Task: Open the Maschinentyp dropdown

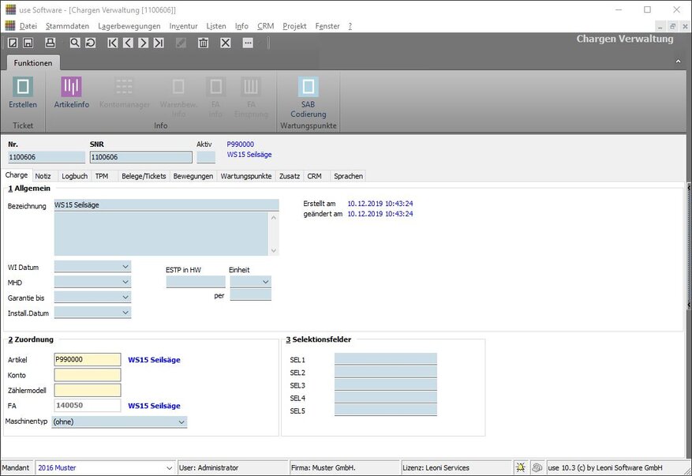Action: [181, 422]
